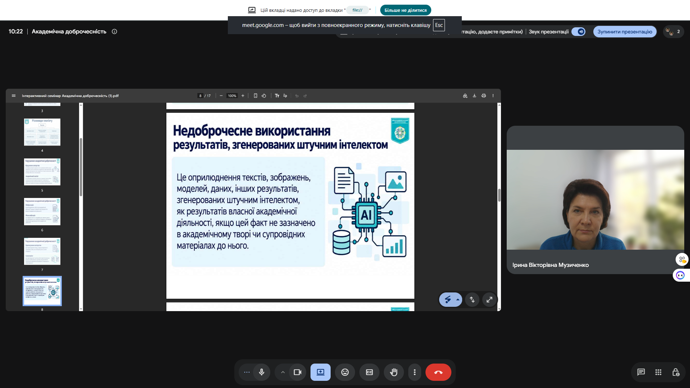Download the PDF file
The image size is (690, 388).
click(474, 96)
